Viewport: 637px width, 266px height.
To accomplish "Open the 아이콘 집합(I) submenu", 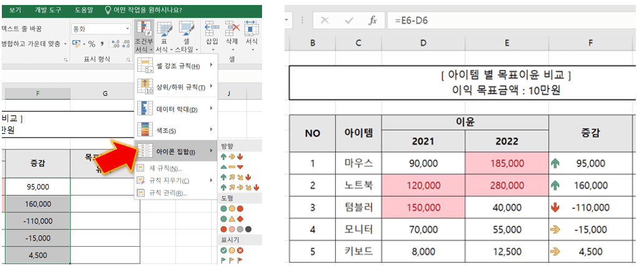I will (x=176, y=151).
